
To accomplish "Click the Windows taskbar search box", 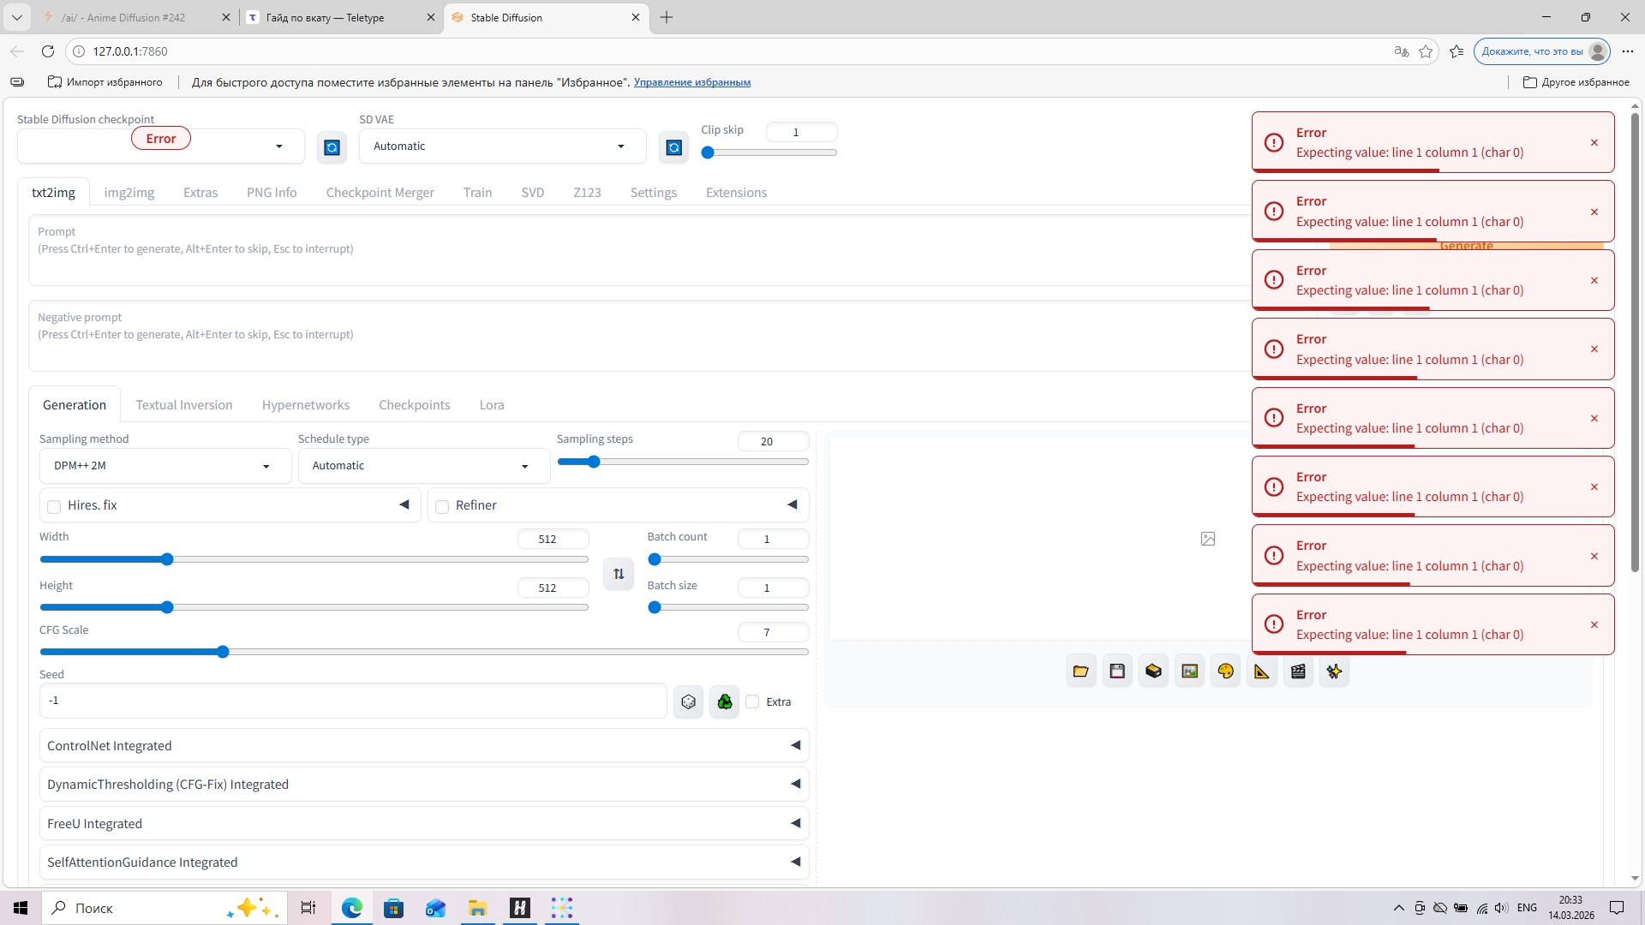I will point(164,908).
